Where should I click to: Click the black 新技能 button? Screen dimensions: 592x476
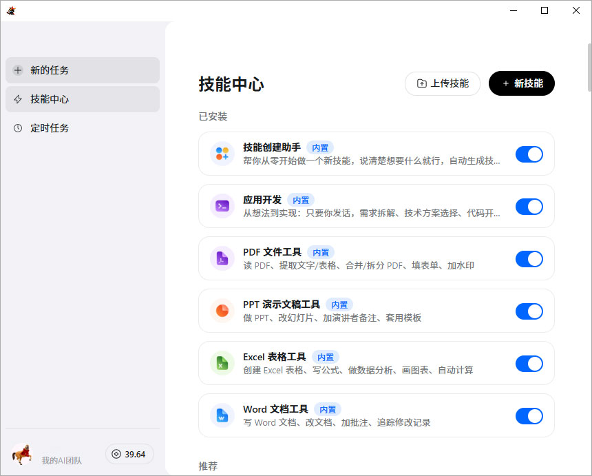(521, 83)
